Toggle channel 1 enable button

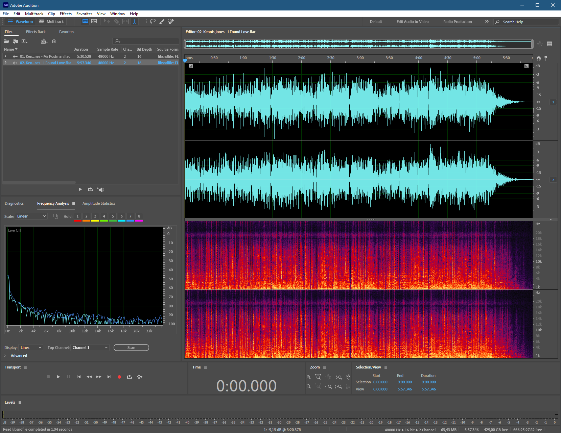pyautogui.click(x=553, y=102)
